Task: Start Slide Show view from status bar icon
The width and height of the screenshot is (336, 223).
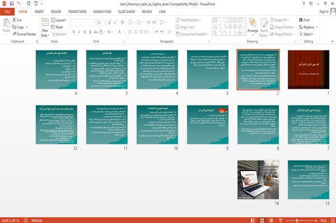Action: pyautogui.click(x=281, y=220)
